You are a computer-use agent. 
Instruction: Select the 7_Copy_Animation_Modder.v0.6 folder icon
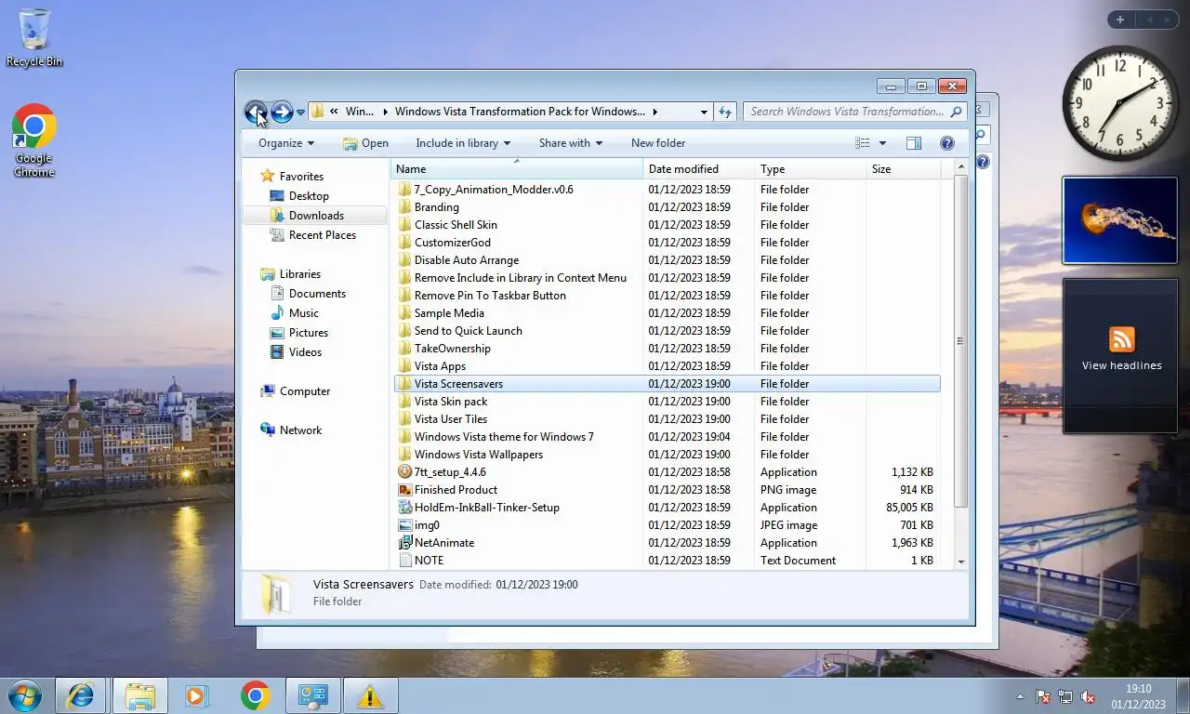click(x=404, y=190)
